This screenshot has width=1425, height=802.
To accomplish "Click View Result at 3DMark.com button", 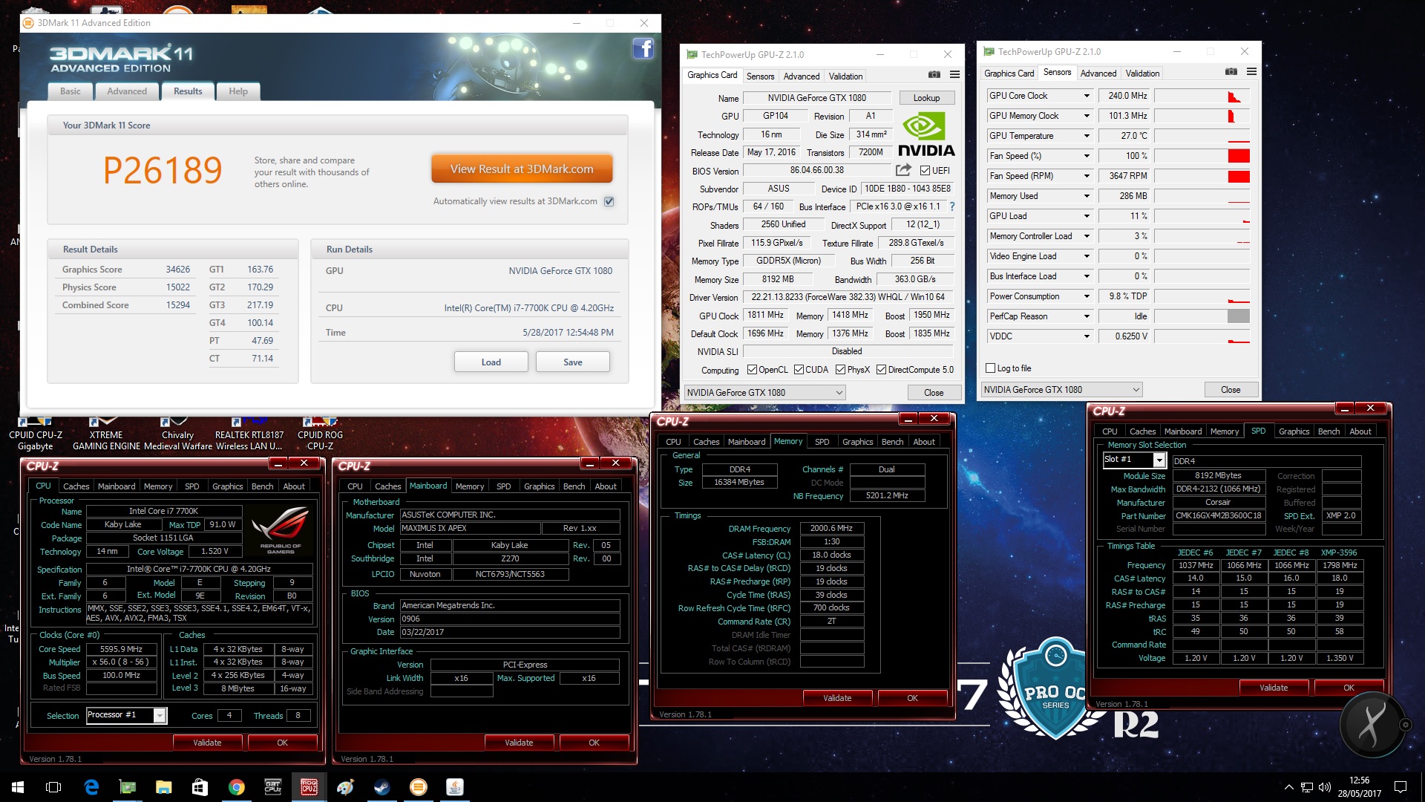I will tap(522, 169).
